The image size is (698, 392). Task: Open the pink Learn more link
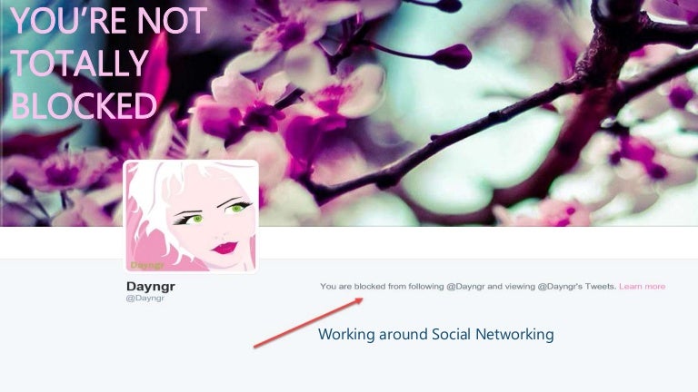pos(642,286)
